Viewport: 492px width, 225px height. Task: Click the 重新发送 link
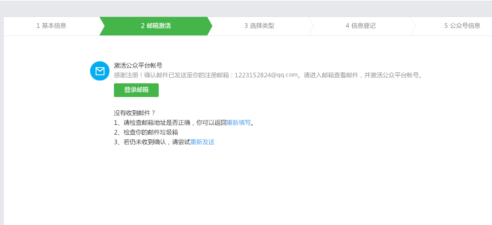[x=202, y=142]
